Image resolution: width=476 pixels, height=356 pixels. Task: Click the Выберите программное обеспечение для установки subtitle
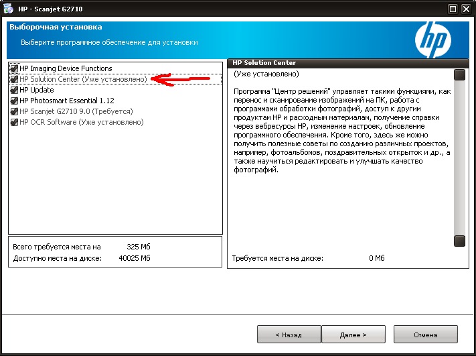[109, 42]
